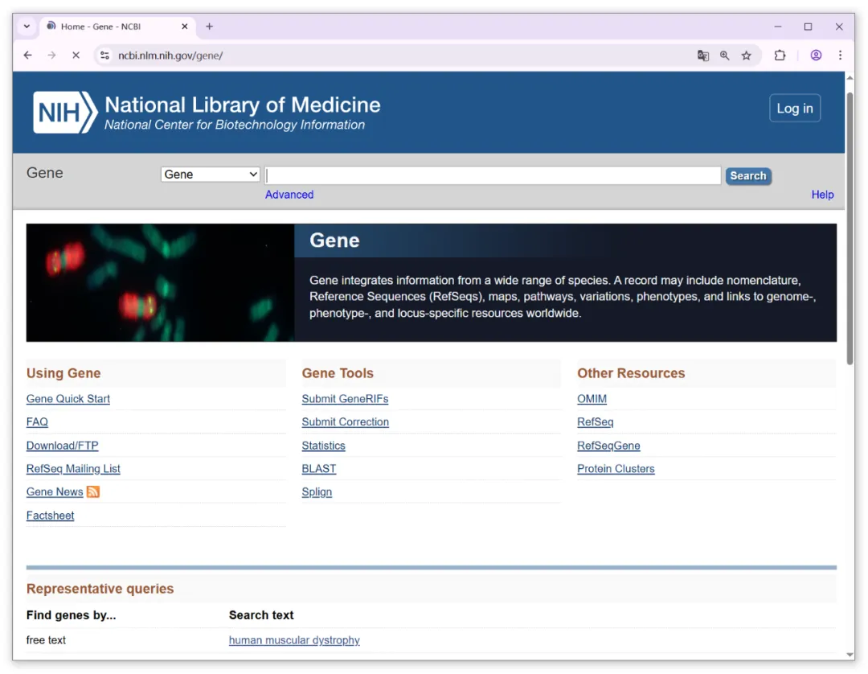Open RefSeq Mailing List link
This screenshot has width=868, height=674.
(73, 469)
